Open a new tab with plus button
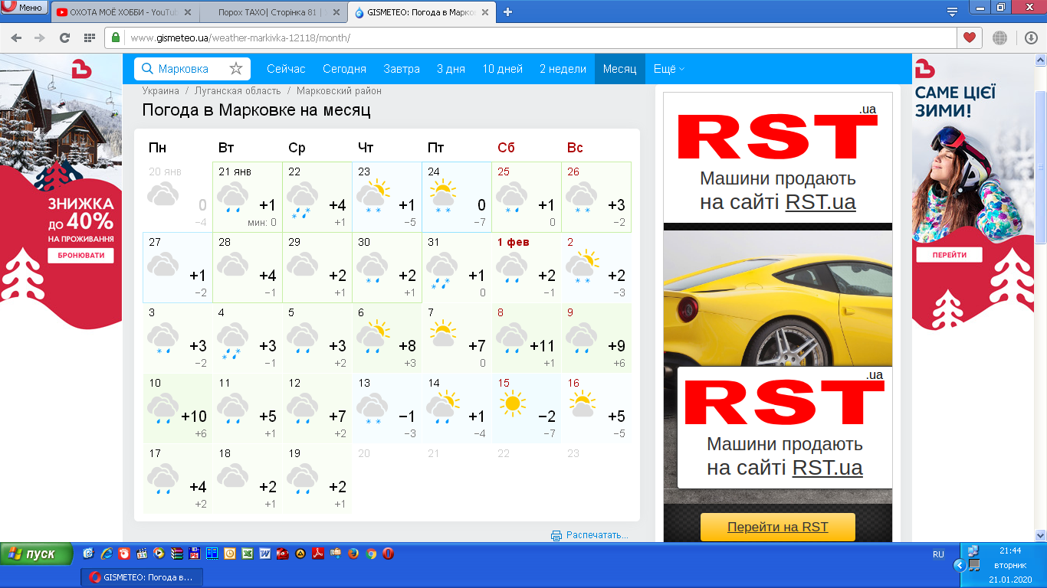The width and height of the screenshot is (1047, 588). tap(507, 11)
